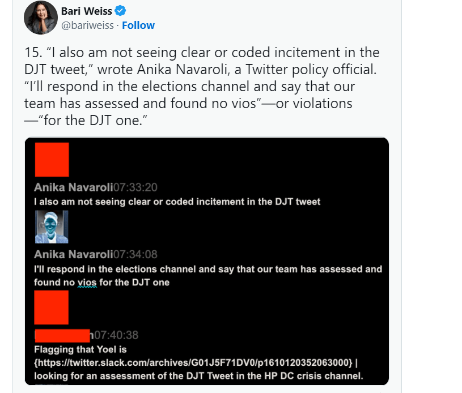Image resolution: width=462 pixels, height=393 pixels.
Task: Click the blue verified badge icon
Action: 121,10
